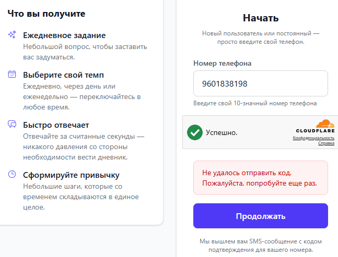
Task: Select the Быстро отвечает feature title
Action: tap(56, 125)
